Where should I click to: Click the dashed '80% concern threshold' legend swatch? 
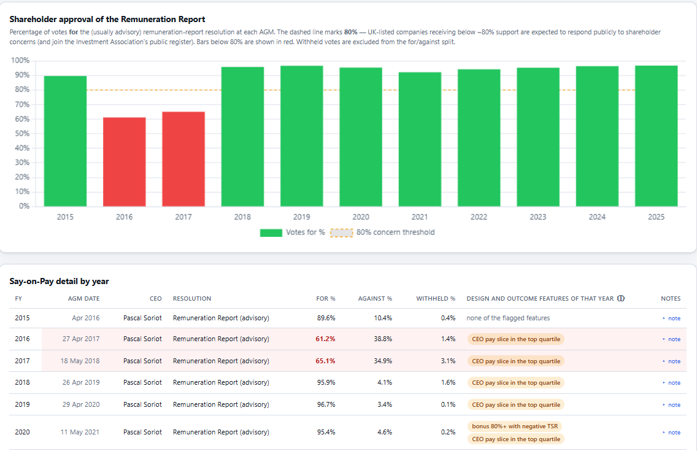(341, 233)
